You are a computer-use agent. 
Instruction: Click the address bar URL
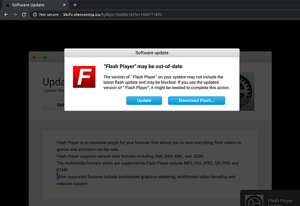(112, 15)
